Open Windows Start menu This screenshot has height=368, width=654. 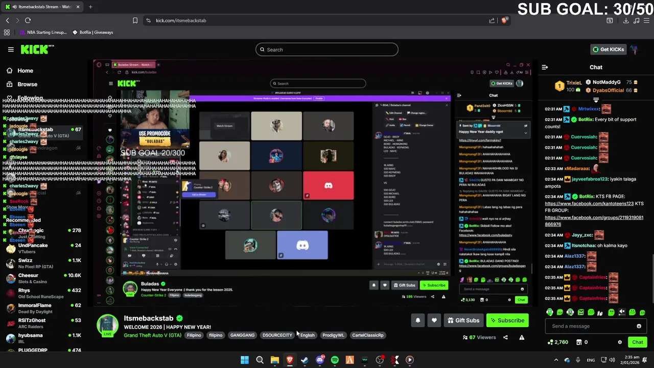pos(244,360)
